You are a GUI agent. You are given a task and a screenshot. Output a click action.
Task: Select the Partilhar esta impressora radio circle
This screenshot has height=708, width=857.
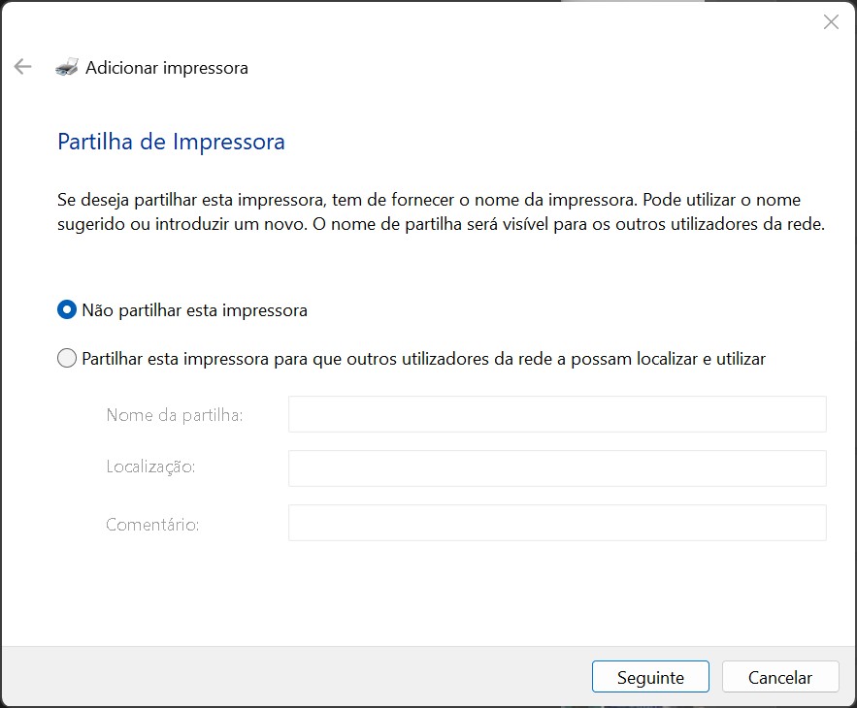[x=67, y=359]
